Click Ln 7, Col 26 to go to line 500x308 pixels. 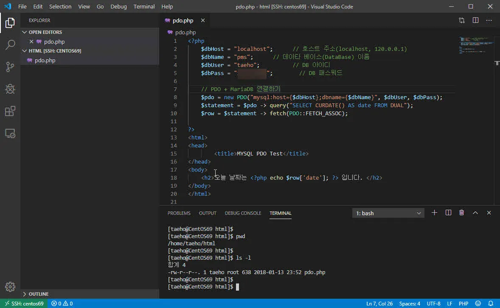[x=379, y=303]
